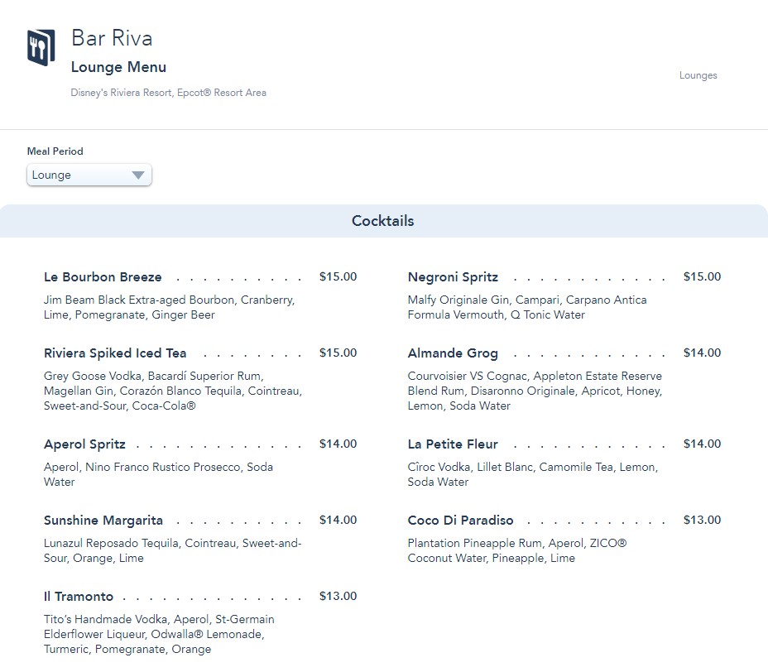Click La Petite Fleur cocktail title
This screenshot has height=672, width=768.
pyautogui.click(x=453, y=444)
